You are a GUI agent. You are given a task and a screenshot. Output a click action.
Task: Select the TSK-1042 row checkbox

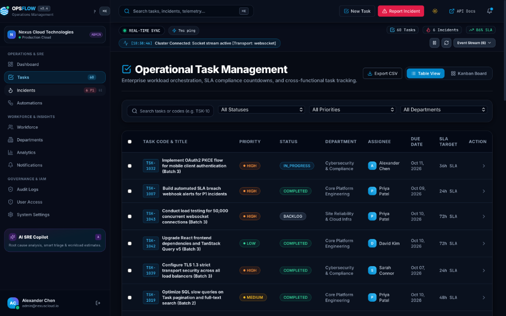(130, 243)
